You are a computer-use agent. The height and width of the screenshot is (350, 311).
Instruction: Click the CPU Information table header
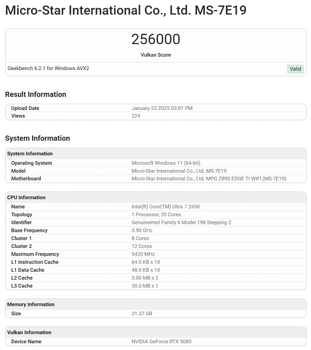pos(26,198)
